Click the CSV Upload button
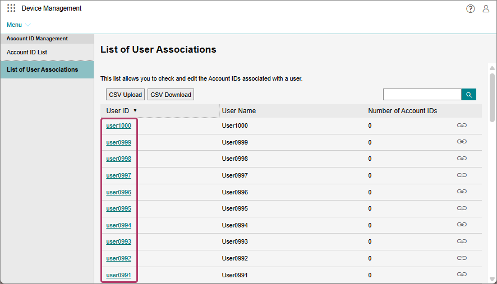Viewport: 497px width, 284px height. coord(125,95)
